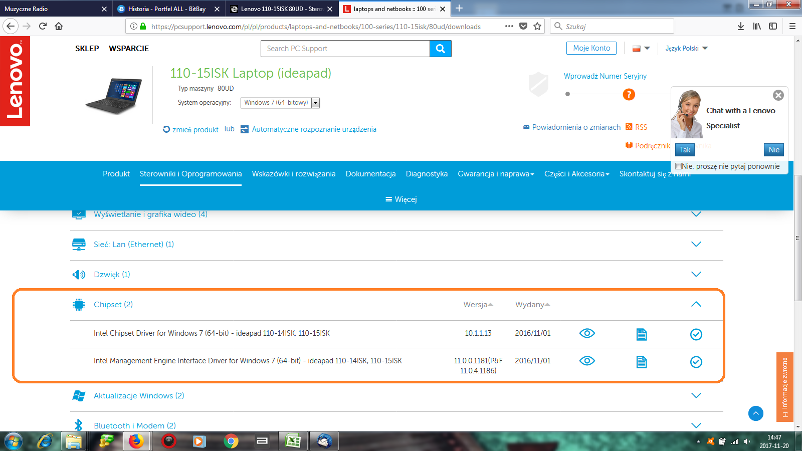Bookmark this page with the star icon

pyautogui.click(x=537, y=26)
